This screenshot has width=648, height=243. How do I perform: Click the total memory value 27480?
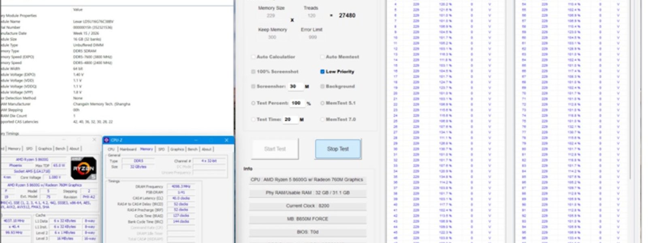[347, 15]
